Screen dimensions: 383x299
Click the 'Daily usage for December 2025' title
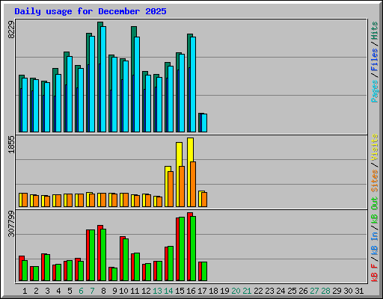pyautogui.click(x=91, y=11)
